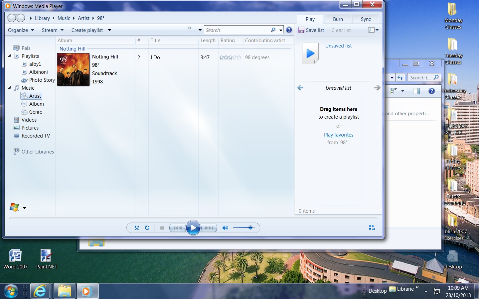Open the Sync tab

point(366,19)
